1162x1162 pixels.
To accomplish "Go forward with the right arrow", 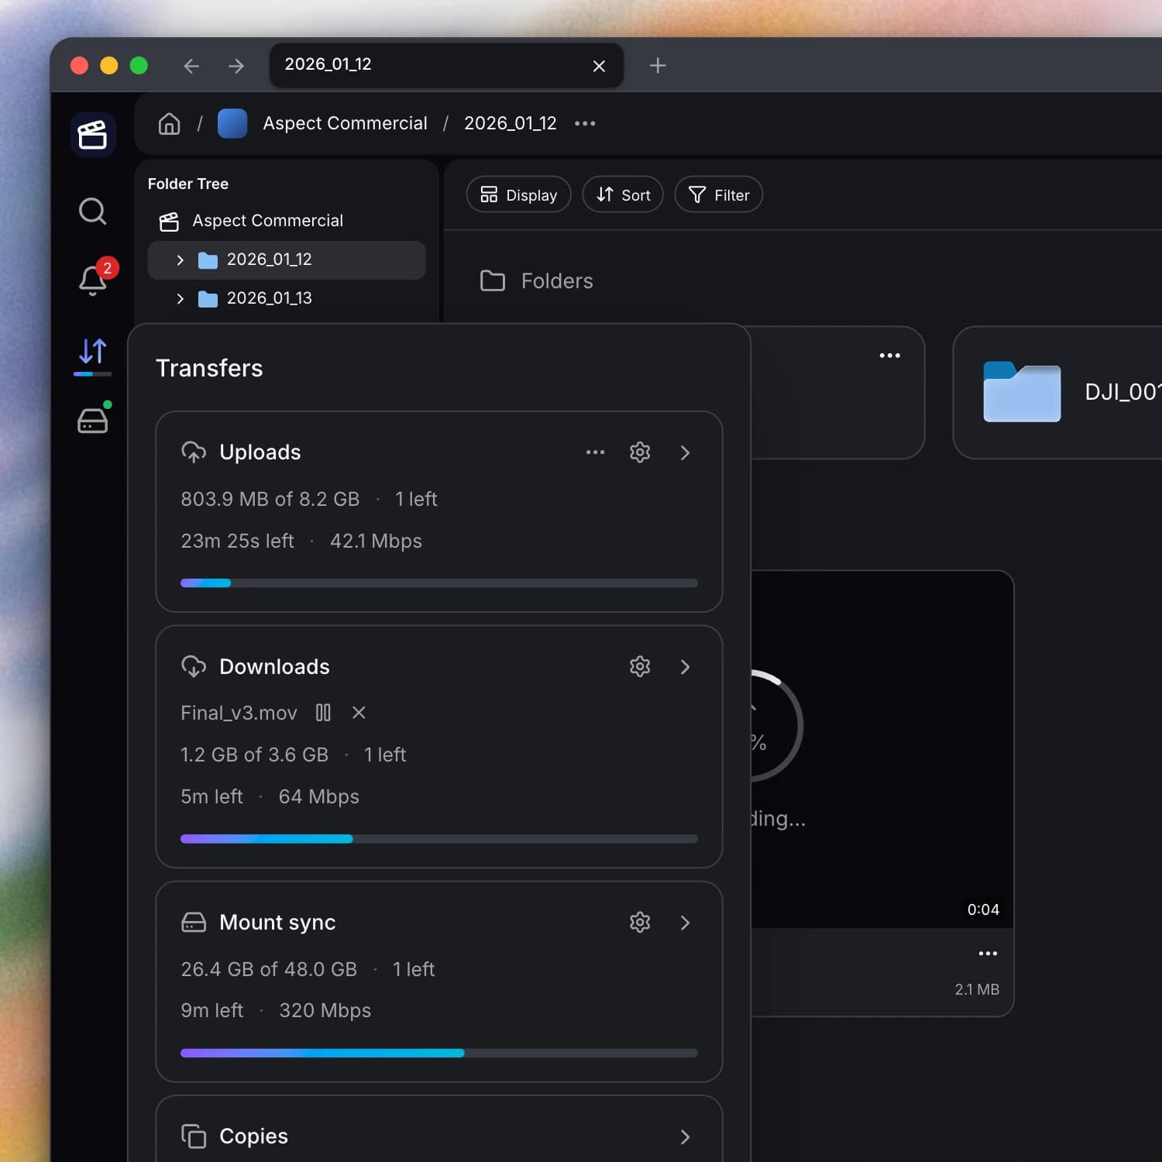I will click(236, 66).
